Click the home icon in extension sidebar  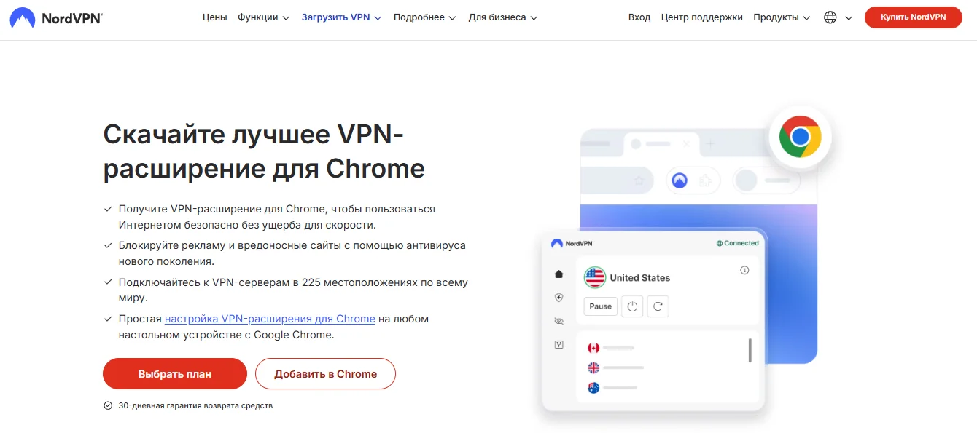tap(558, 274)
